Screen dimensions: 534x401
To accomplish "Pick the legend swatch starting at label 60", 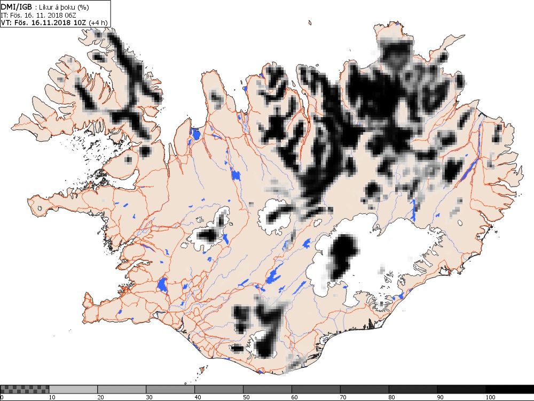I will (316, 389).
